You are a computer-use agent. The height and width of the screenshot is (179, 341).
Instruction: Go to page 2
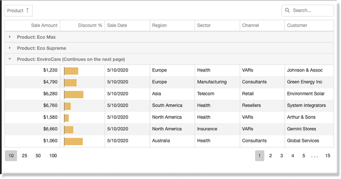pos(270,156)
